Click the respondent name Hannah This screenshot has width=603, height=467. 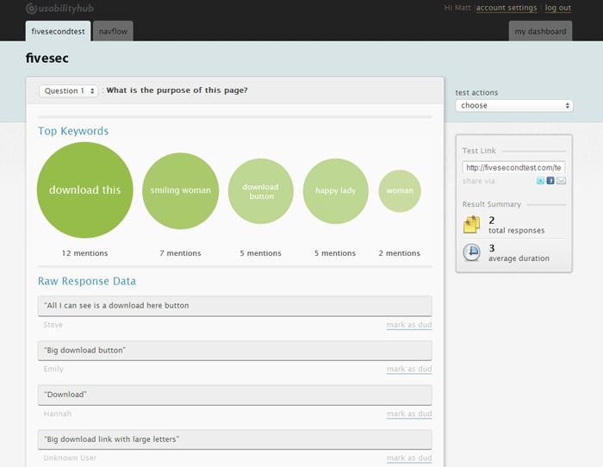(58, 414)
